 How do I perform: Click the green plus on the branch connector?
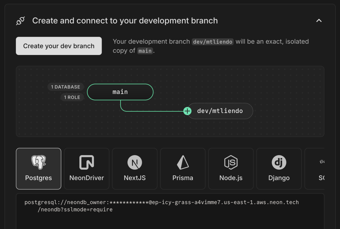[x=187, y=111]
